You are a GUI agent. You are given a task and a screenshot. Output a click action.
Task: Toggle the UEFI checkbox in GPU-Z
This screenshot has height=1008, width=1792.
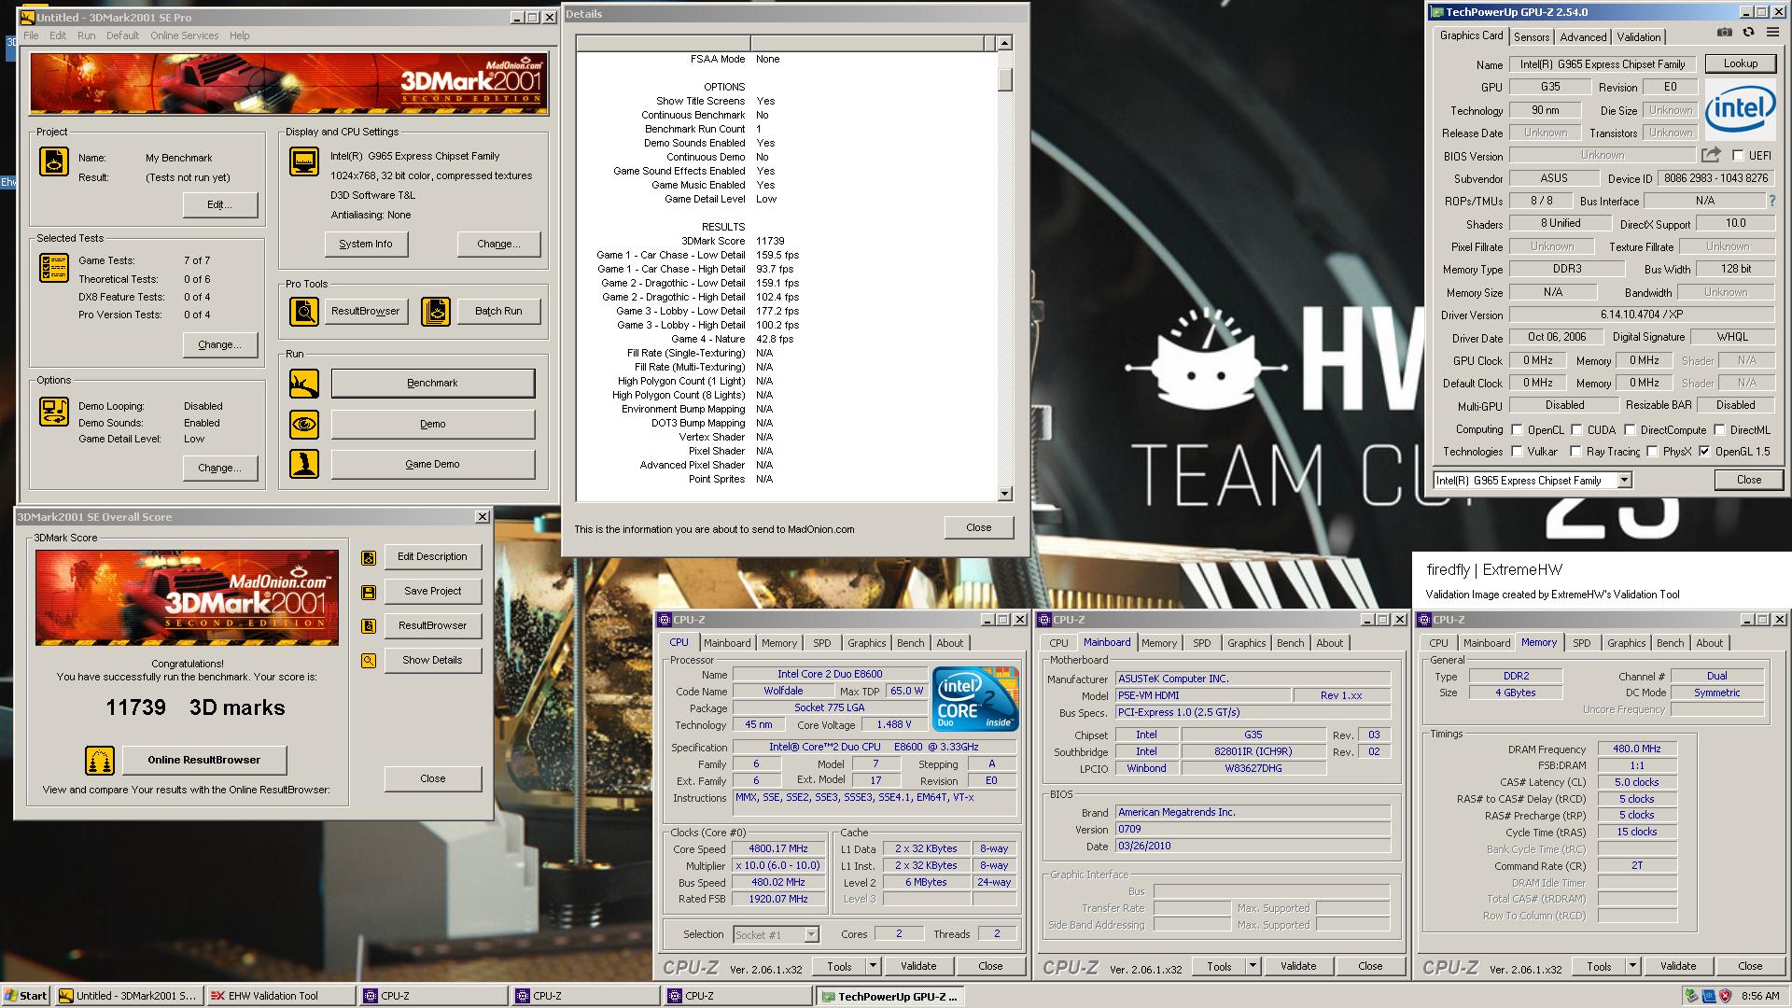click(1738, 156)
